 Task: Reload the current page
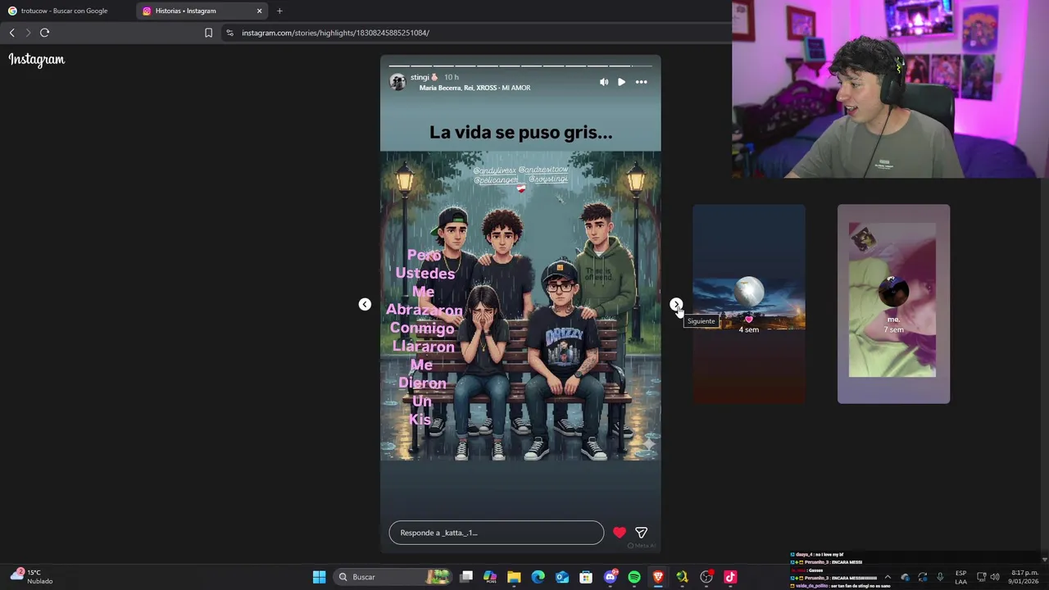pyautogui.click(x=44, y=33)
